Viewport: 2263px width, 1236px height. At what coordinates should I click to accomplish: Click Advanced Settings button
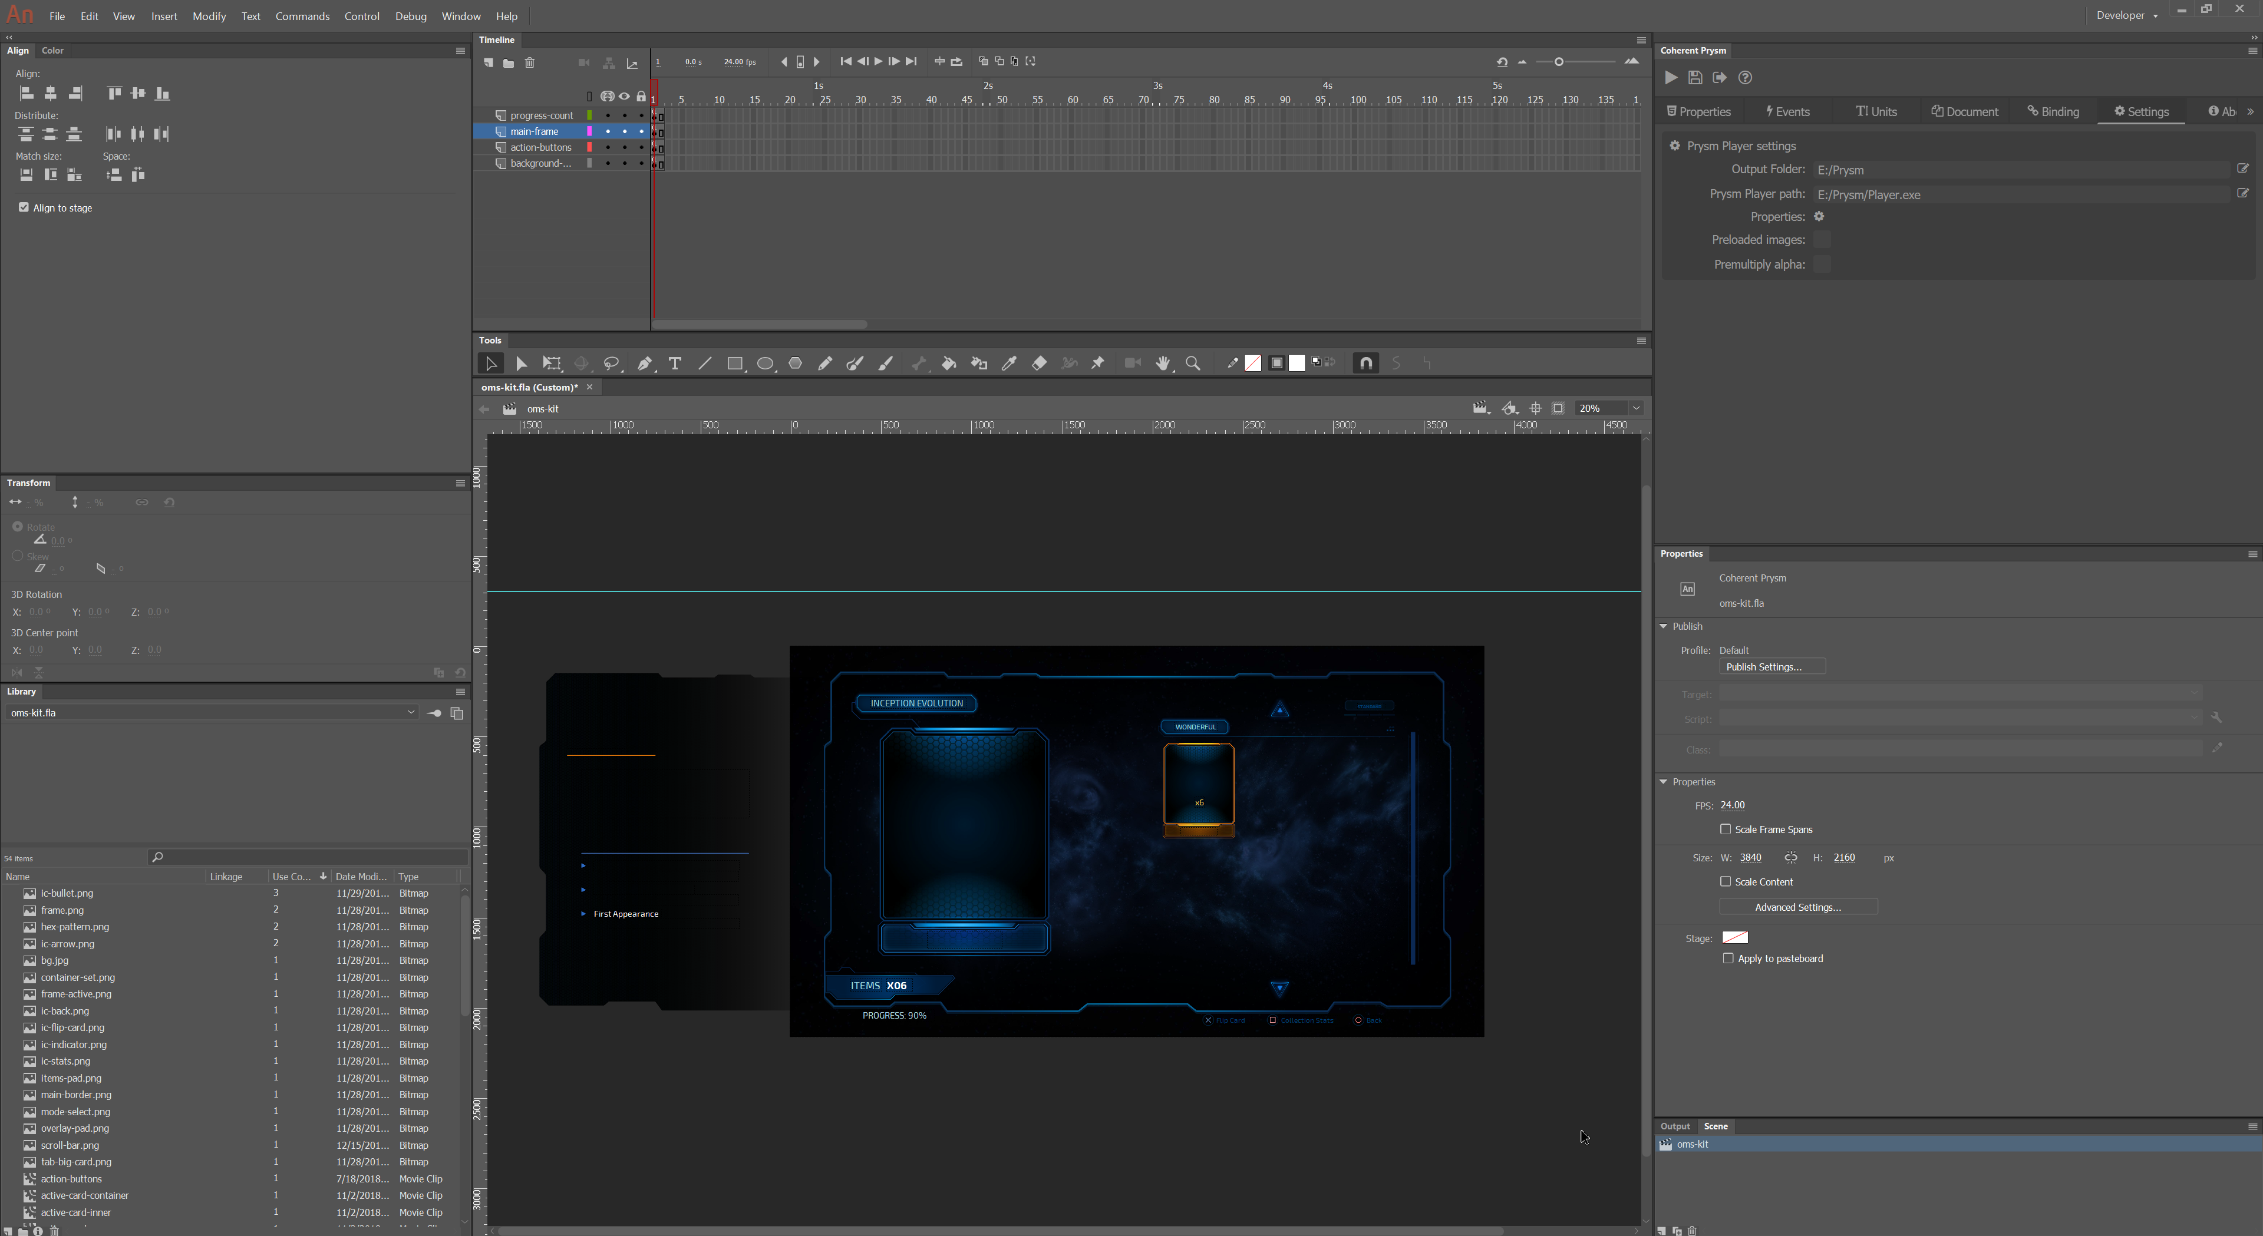[1798, 907]
